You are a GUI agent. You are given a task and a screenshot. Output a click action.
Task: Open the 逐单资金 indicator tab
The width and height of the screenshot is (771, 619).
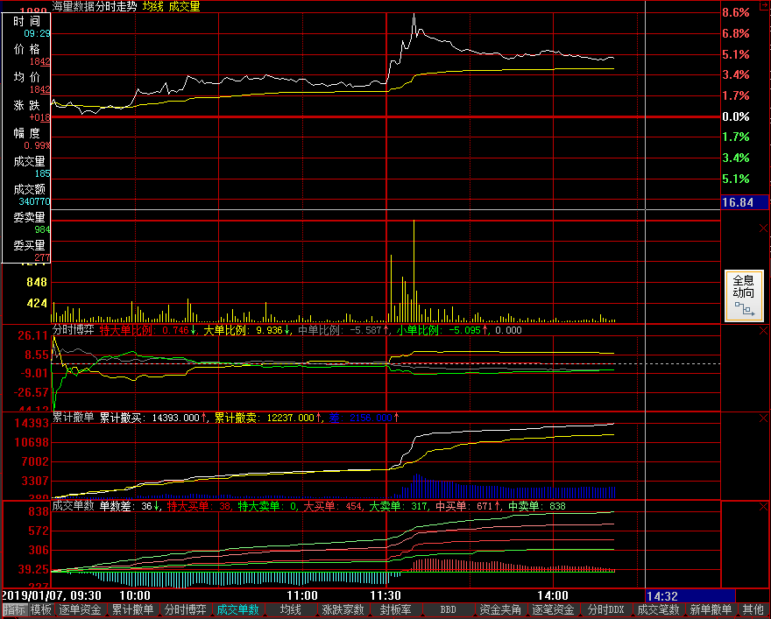[x=81, y=610]
